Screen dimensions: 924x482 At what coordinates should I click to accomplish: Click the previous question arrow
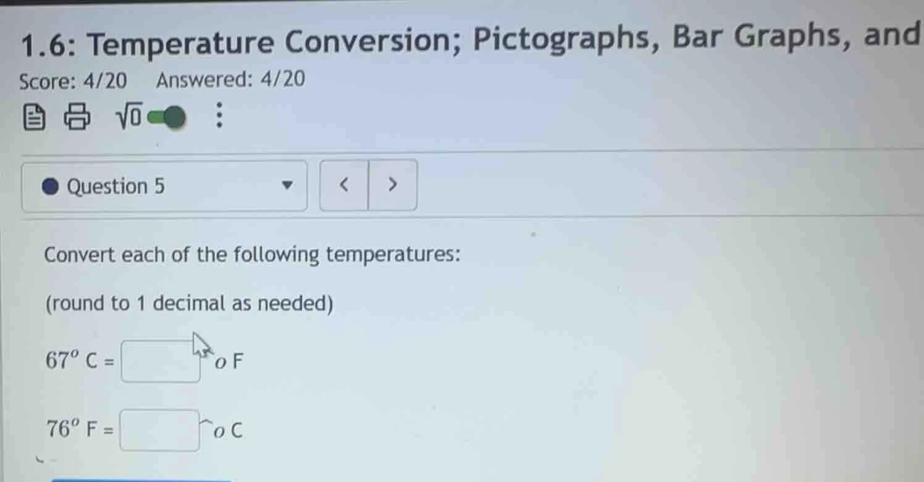344,185
